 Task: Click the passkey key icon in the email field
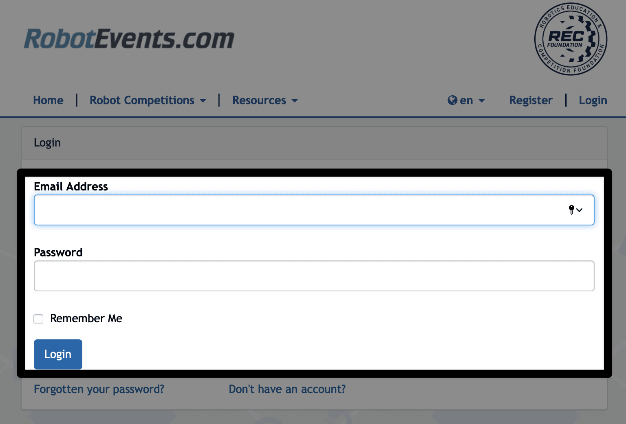point(571,210)
